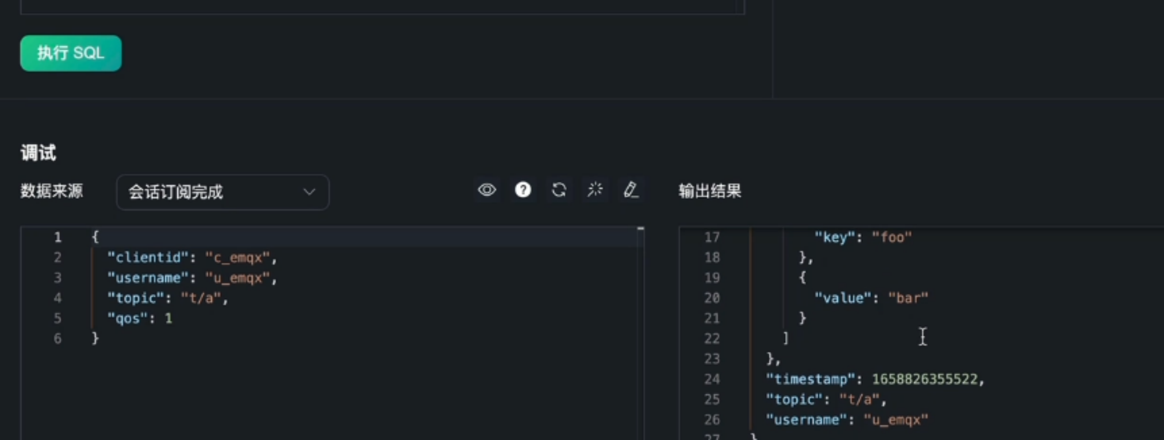Click the closing brace on line 6
The image size is (1164, 440).
(95, 338)
